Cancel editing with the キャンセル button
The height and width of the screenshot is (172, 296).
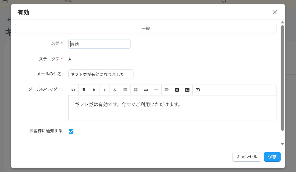247,157
